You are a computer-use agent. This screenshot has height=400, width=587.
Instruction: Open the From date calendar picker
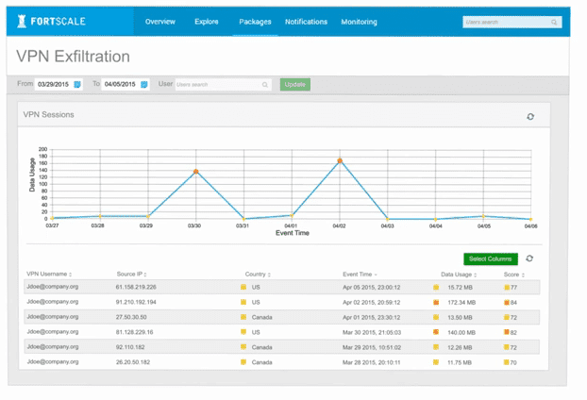click(x=77, y=85)
